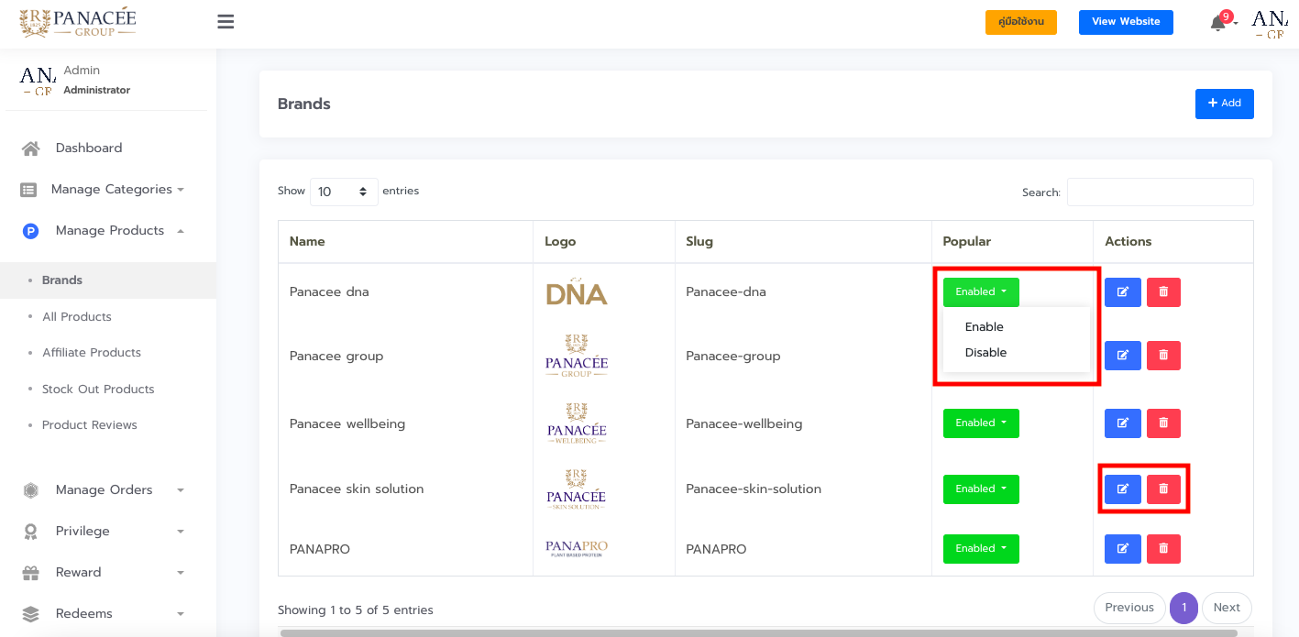Expand the Privilege menu
The image size is (1299, 637).
[x=181, y=532]
